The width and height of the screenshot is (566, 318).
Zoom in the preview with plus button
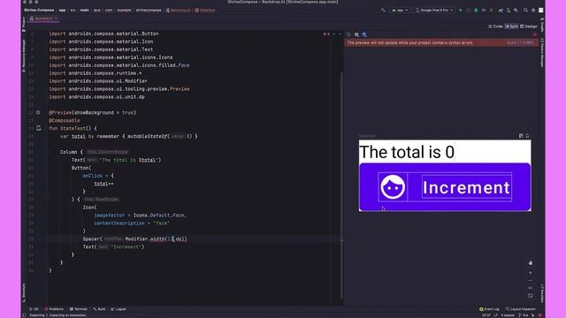coord(531,273)
